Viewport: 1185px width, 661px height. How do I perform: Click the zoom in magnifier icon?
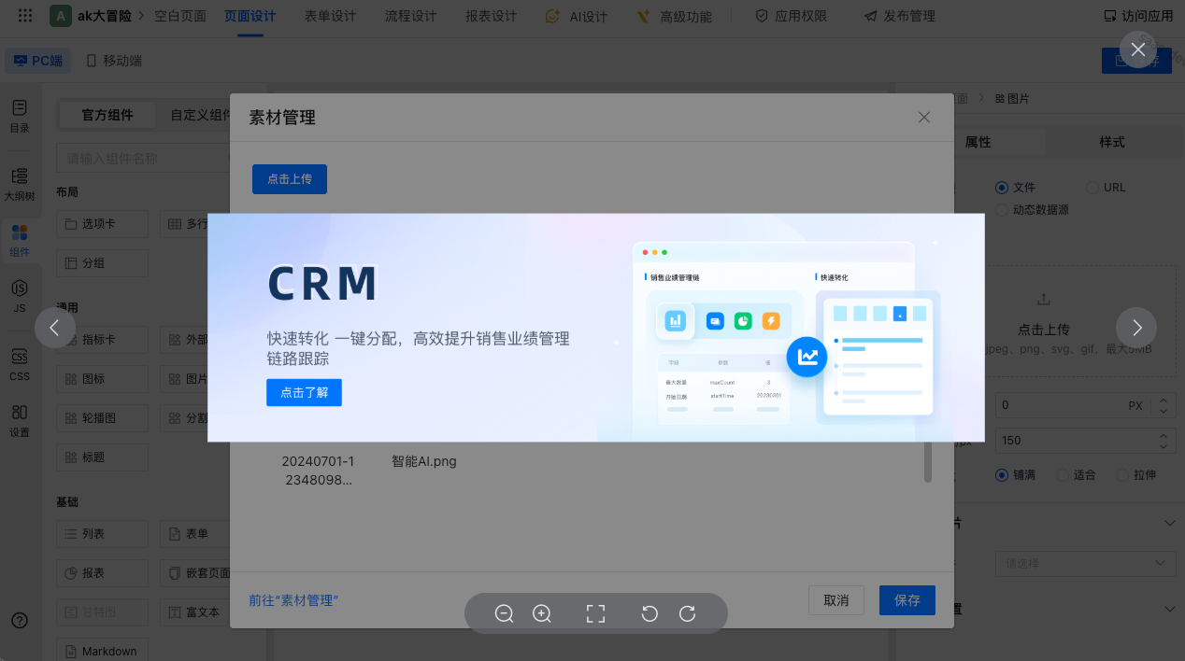click(542, 613)
